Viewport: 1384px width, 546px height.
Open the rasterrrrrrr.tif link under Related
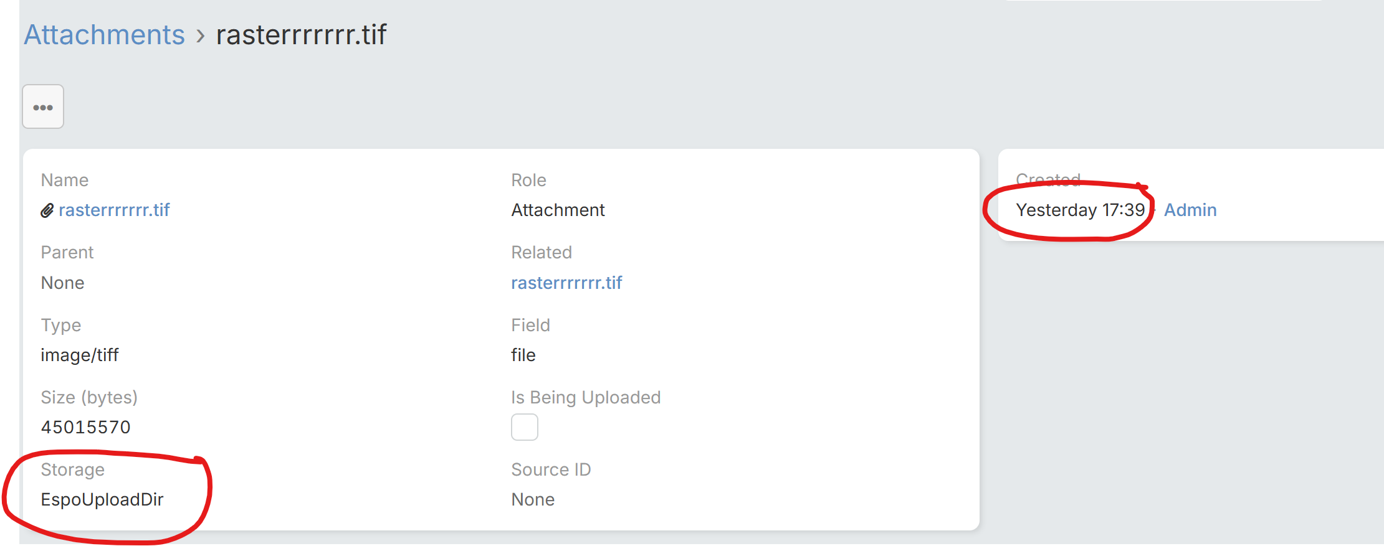coord(566,283)
